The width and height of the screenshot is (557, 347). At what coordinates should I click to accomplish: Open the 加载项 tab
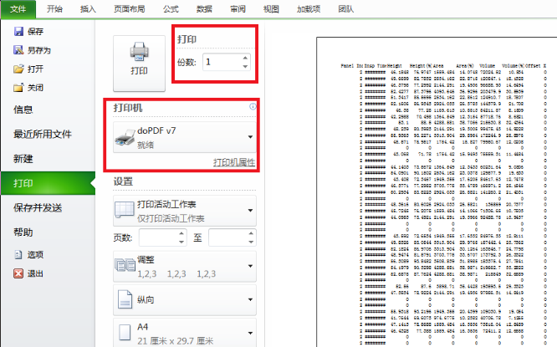[x=309, y=9]
